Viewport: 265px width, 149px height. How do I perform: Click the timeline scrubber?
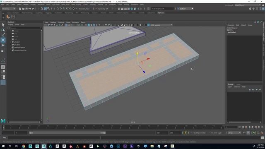[113, 127]
